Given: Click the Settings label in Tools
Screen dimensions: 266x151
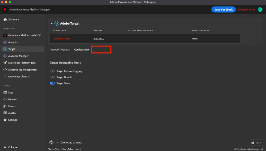Looking at the screenshot, I should click(x=13, y=120).
